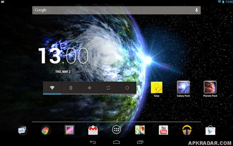Tap the Google logo in search bar
233x146 pixels.
(40, 10)
